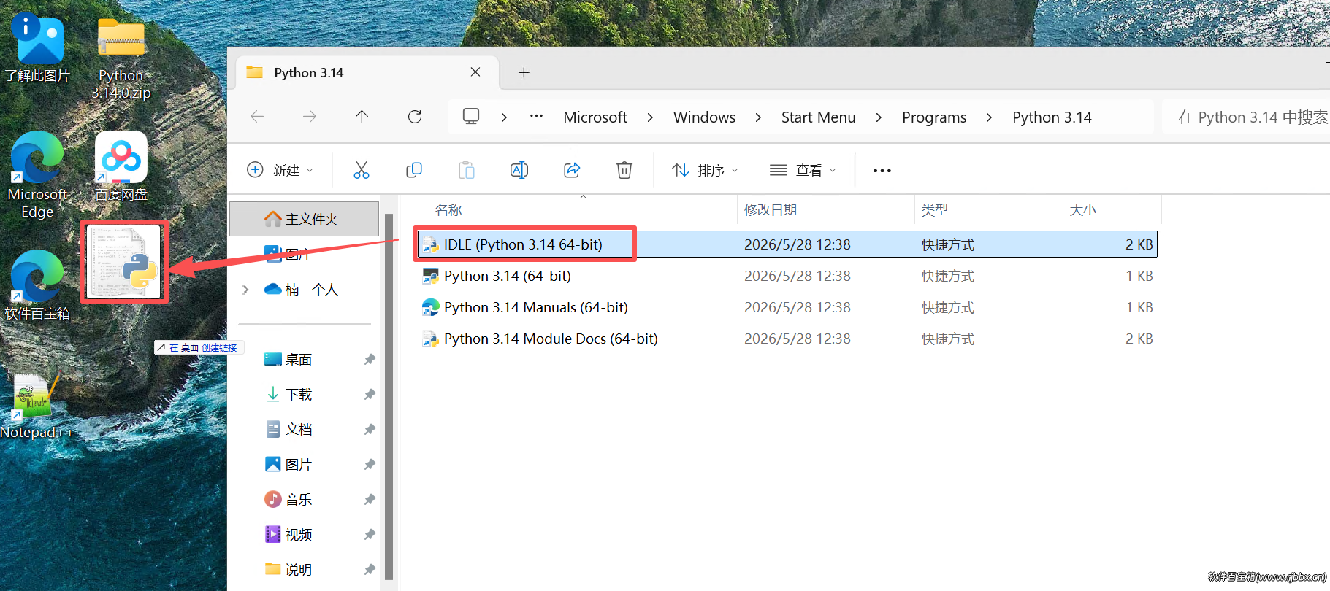The height and width of the screenshot is (591, 1330).
Task: Open 楠 - 个人 OneDrive in sidebar
Action: pos(302,290)
